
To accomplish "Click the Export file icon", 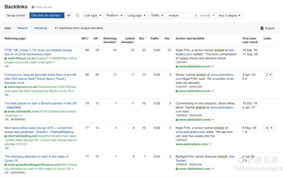I will [x=262, y=28].
